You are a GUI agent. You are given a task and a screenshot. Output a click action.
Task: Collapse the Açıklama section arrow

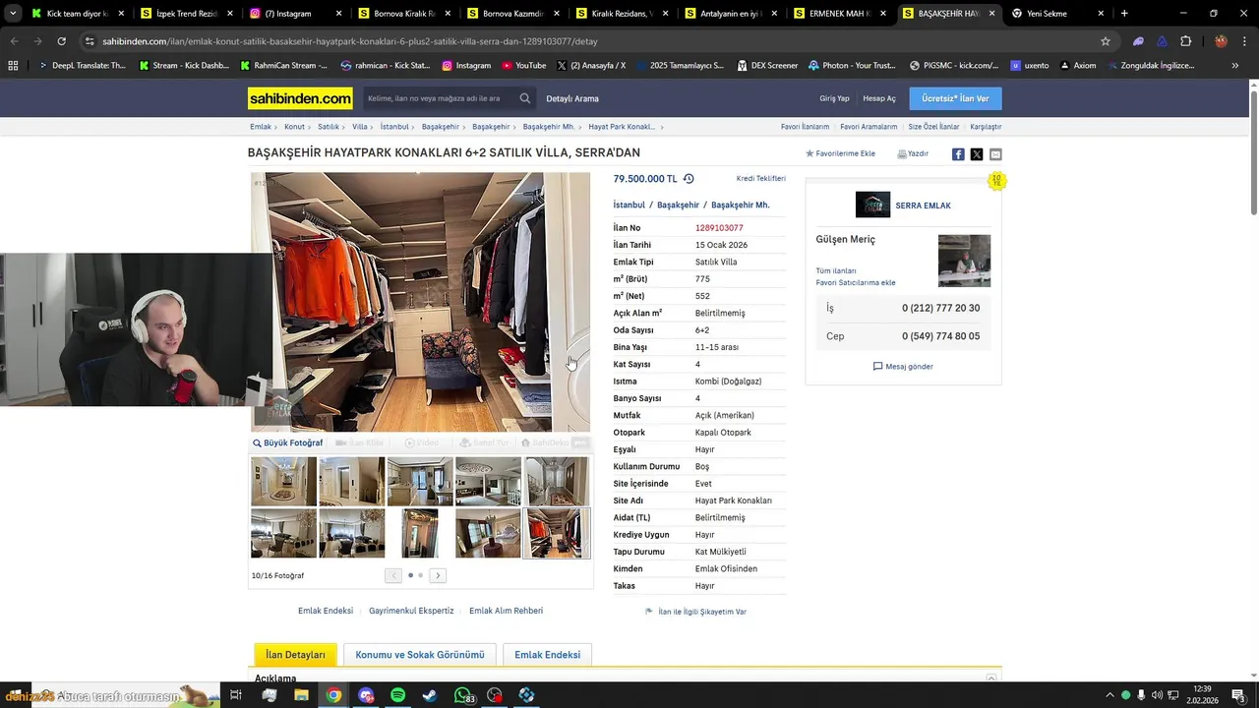pyautogui.click(x=991, y=678)
